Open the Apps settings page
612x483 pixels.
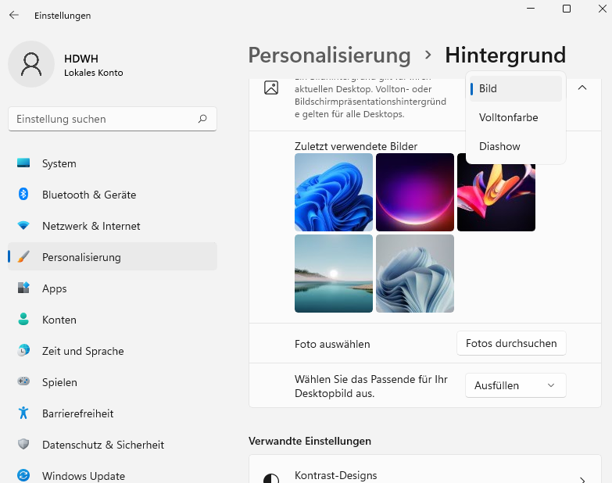(x=113, y=288)
